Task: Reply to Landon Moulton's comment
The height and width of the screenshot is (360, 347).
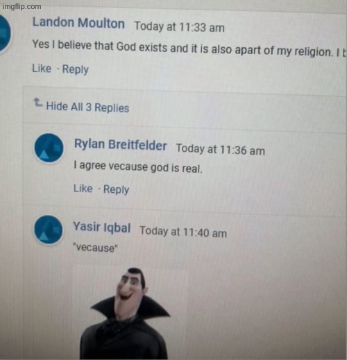Action: (x=76, y=69)
